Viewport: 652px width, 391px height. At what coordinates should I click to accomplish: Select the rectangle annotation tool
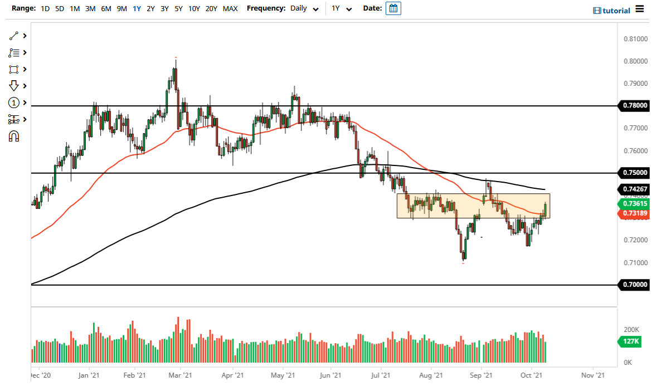(14, 69)
